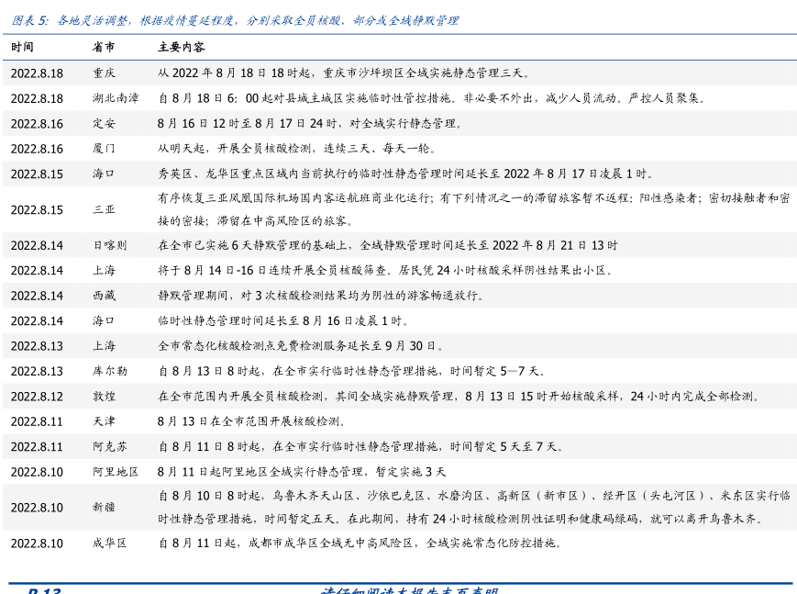This screenshot has height=594, width=797.
Task: Select the 日喀则 city cell
Action: coord(109,245)
